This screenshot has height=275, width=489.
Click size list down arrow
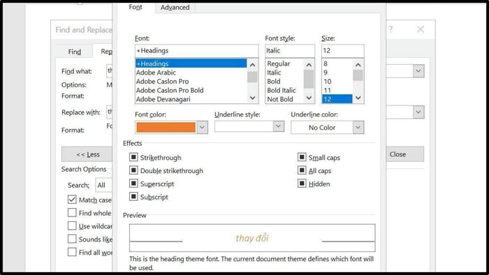click(358, 98)
